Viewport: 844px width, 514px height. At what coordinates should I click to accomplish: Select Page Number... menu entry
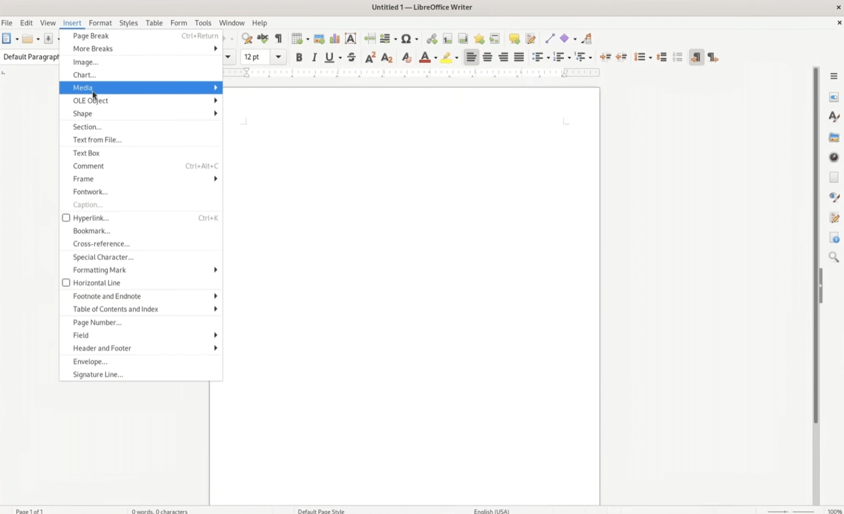(141, 322)
